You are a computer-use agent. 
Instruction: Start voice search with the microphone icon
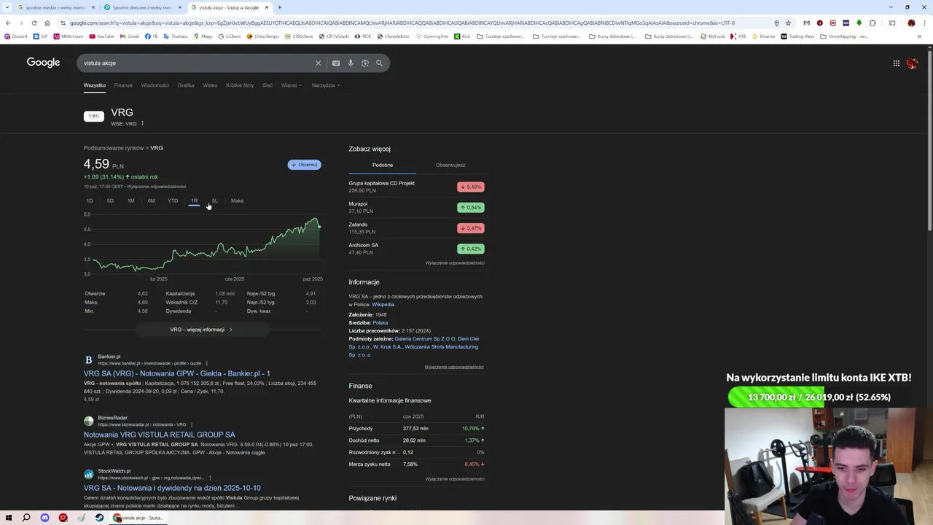(351, 63)
